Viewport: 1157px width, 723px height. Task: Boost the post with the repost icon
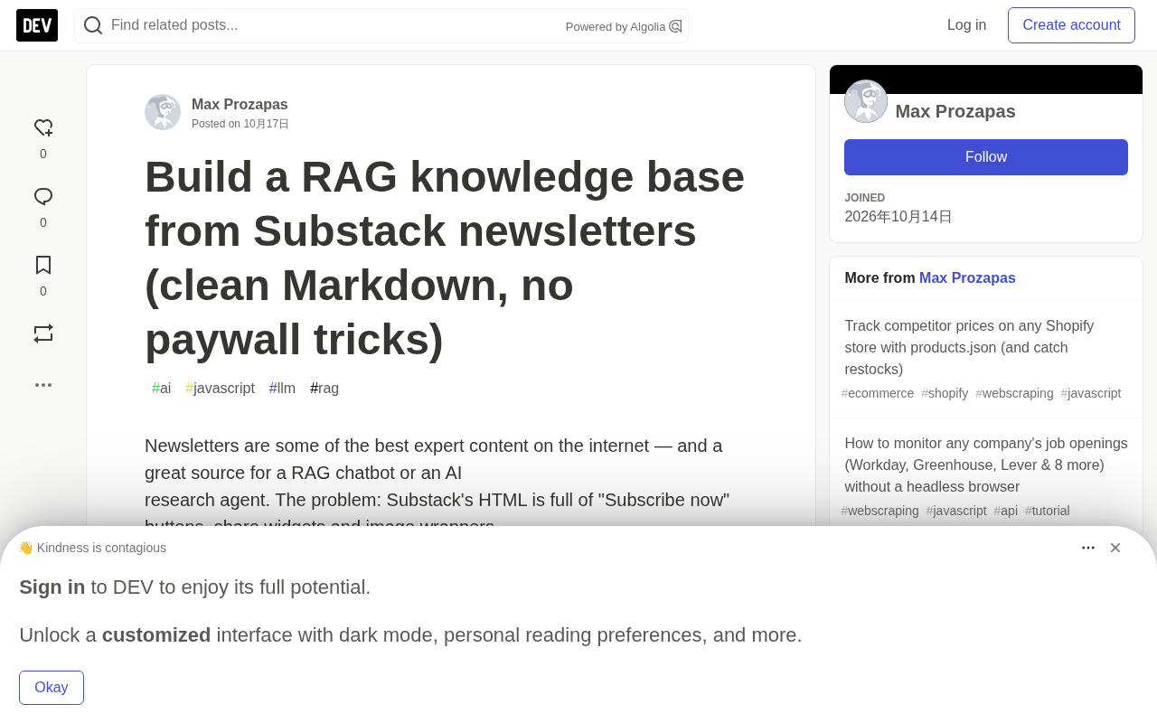pyautogui.click(x=43, y=333)
